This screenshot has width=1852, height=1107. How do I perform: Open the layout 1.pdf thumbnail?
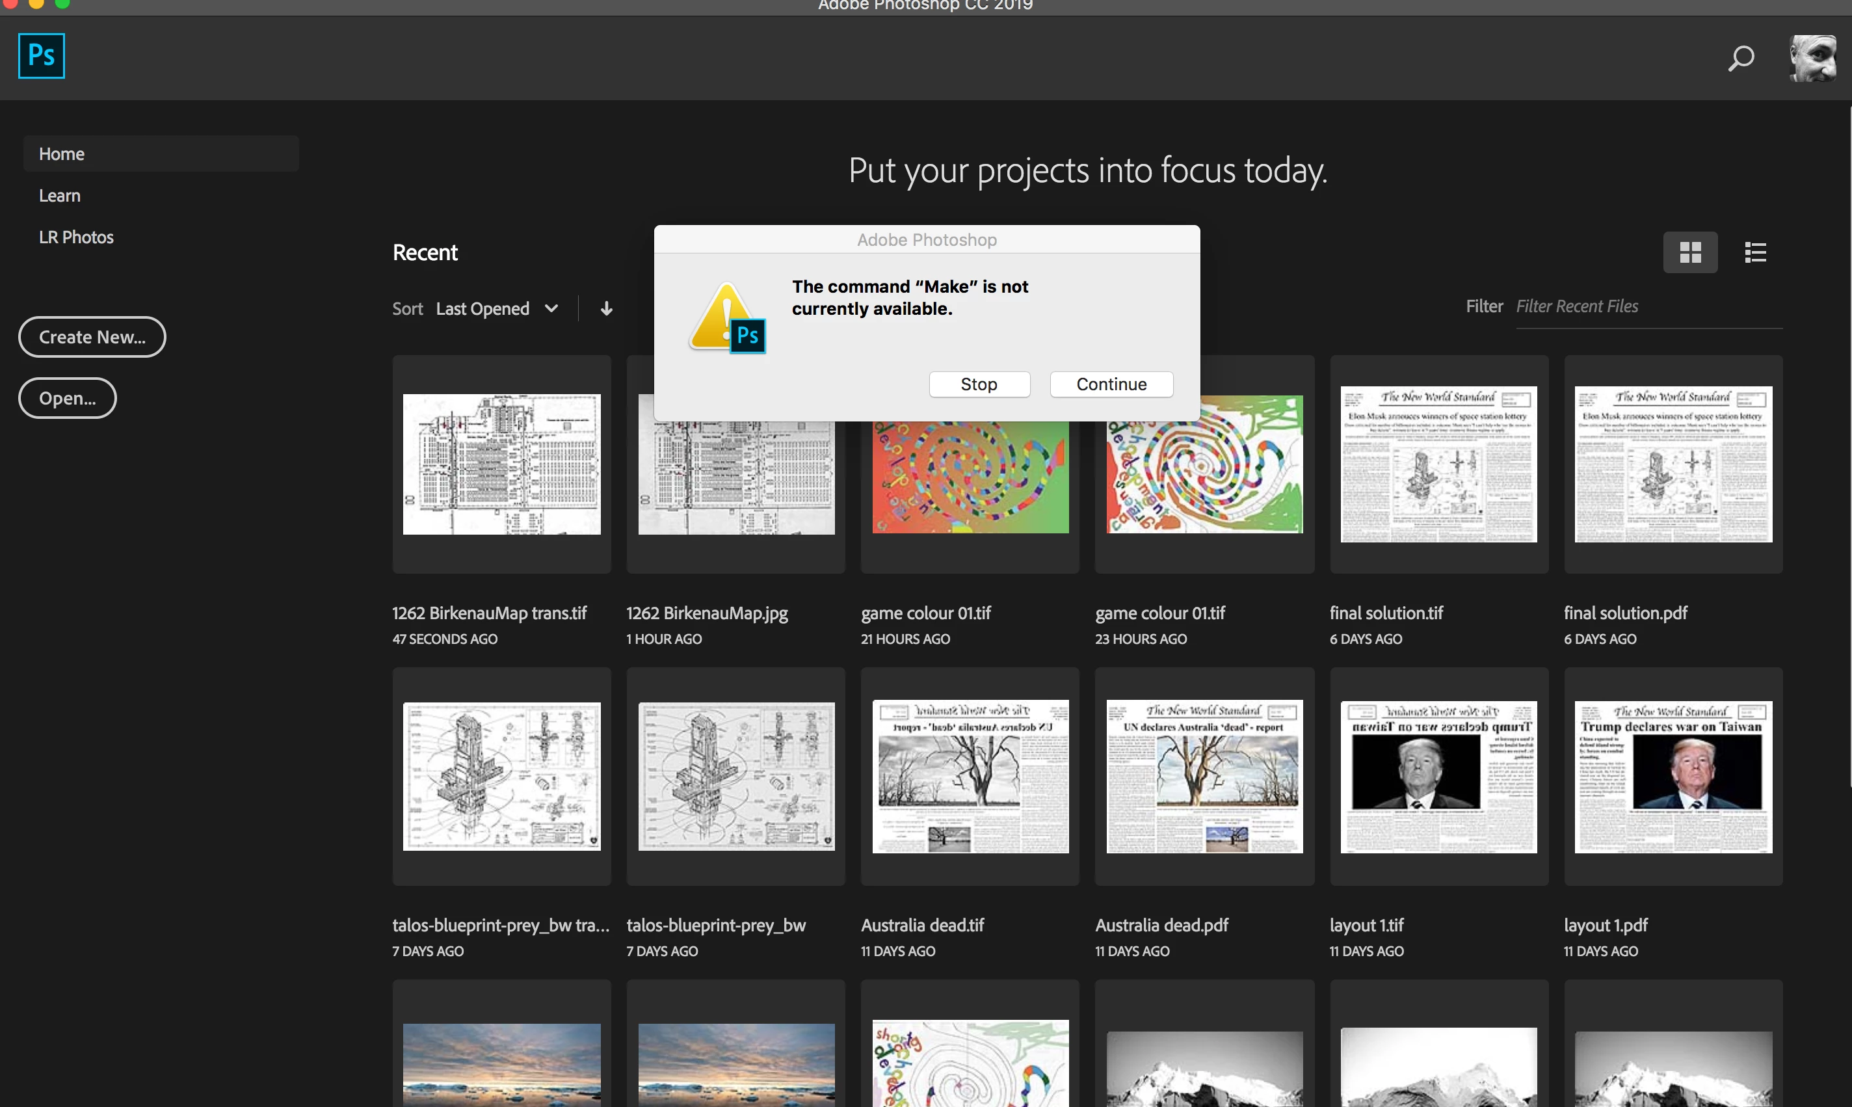click(1673, 776)
